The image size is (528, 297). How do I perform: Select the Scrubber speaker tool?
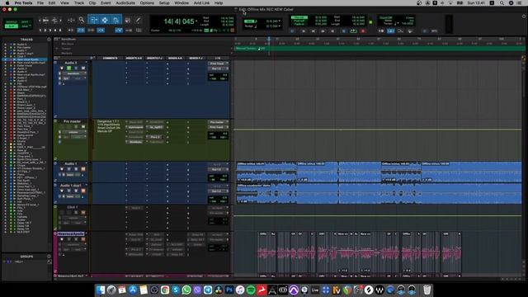[128, 20]
